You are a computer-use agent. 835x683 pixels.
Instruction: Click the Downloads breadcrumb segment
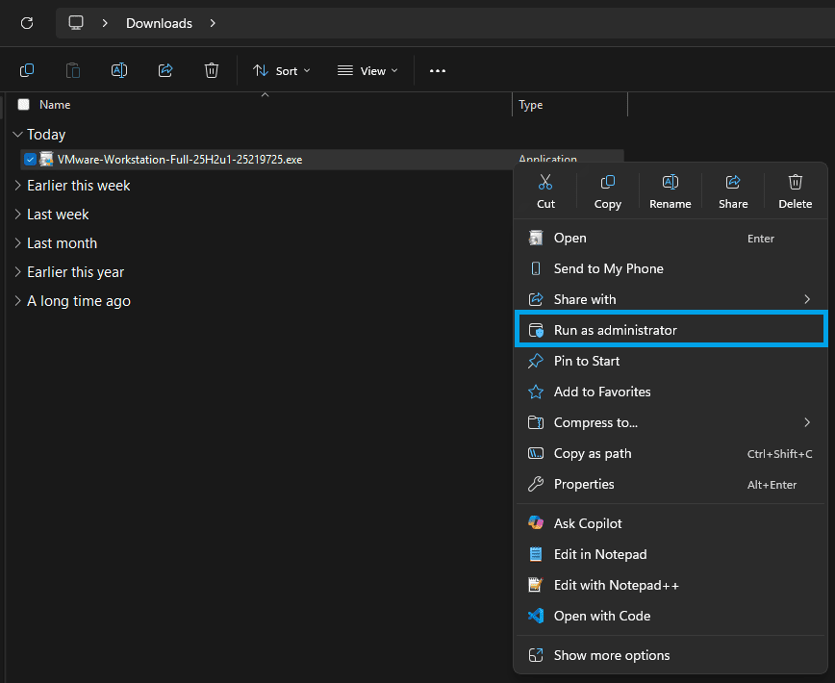[x=159, y=23]
